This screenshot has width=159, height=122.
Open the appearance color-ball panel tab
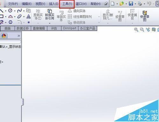(4, 36)
